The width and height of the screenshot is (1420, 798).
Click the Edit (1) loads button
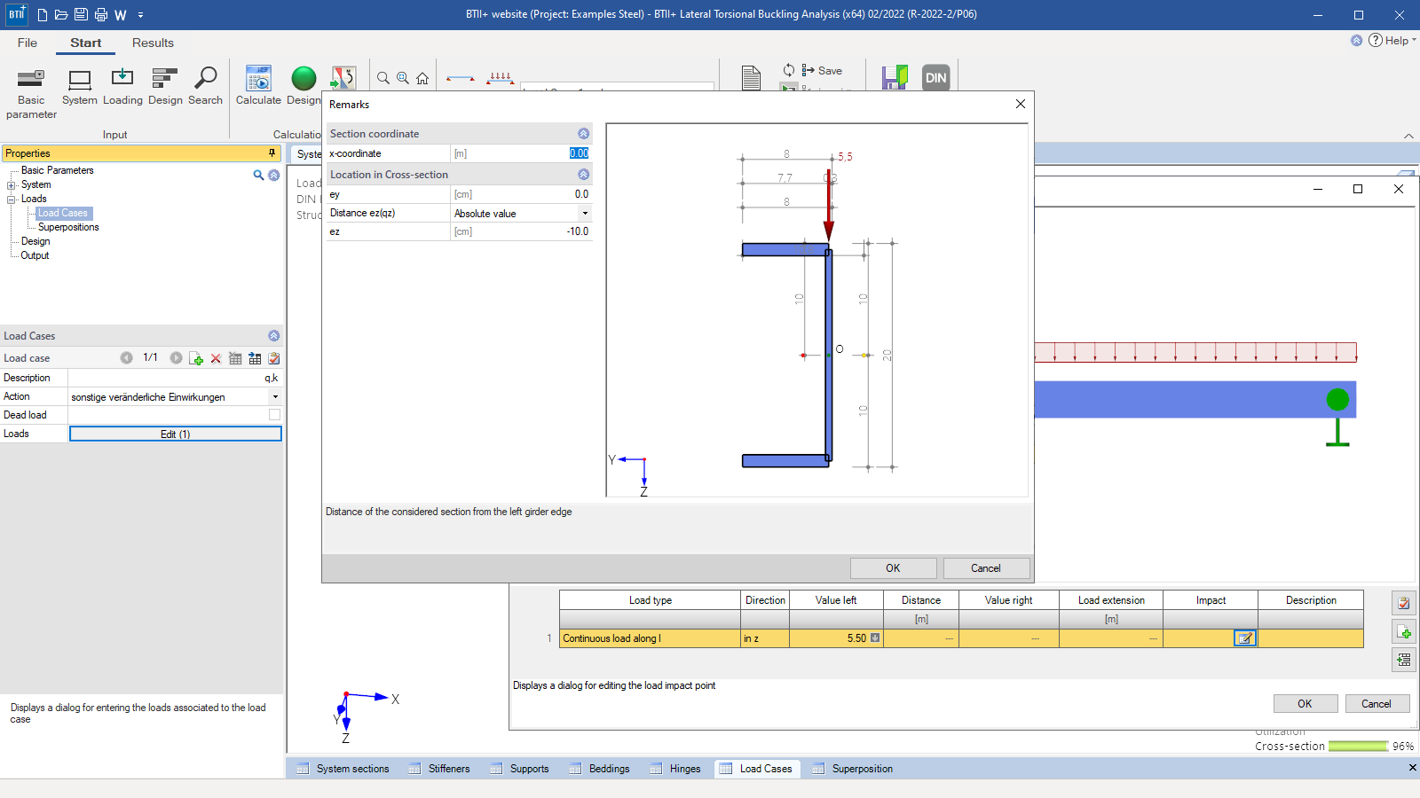coord(176,434)
